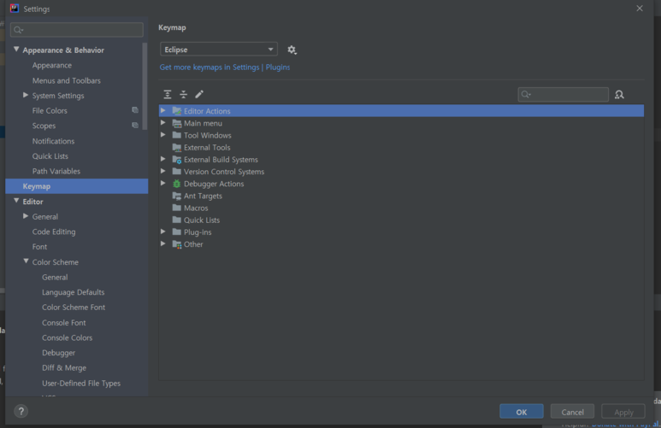Click the Debugger Actions green bug icon

tap(177, 184)
